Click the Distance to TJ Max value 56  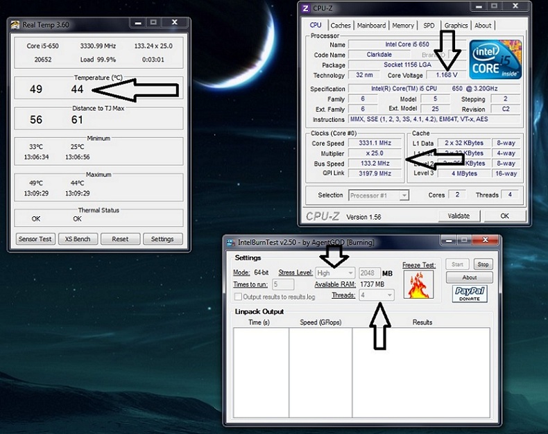click(x=36, y=120)
